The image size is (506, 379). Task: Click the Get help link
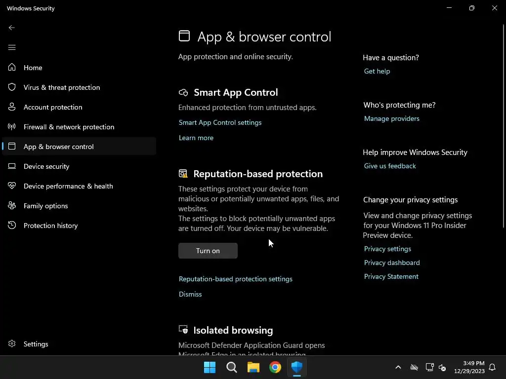[377, 71]
